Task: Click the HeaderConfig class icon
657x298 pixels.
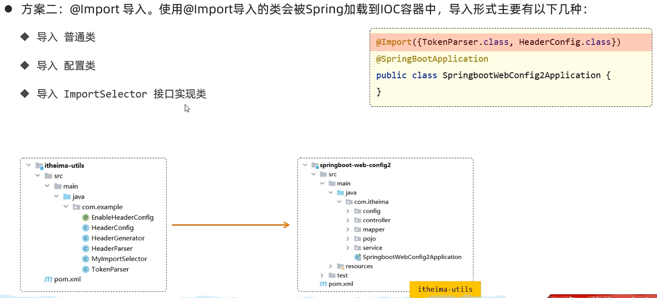Action: coord(85,228)
